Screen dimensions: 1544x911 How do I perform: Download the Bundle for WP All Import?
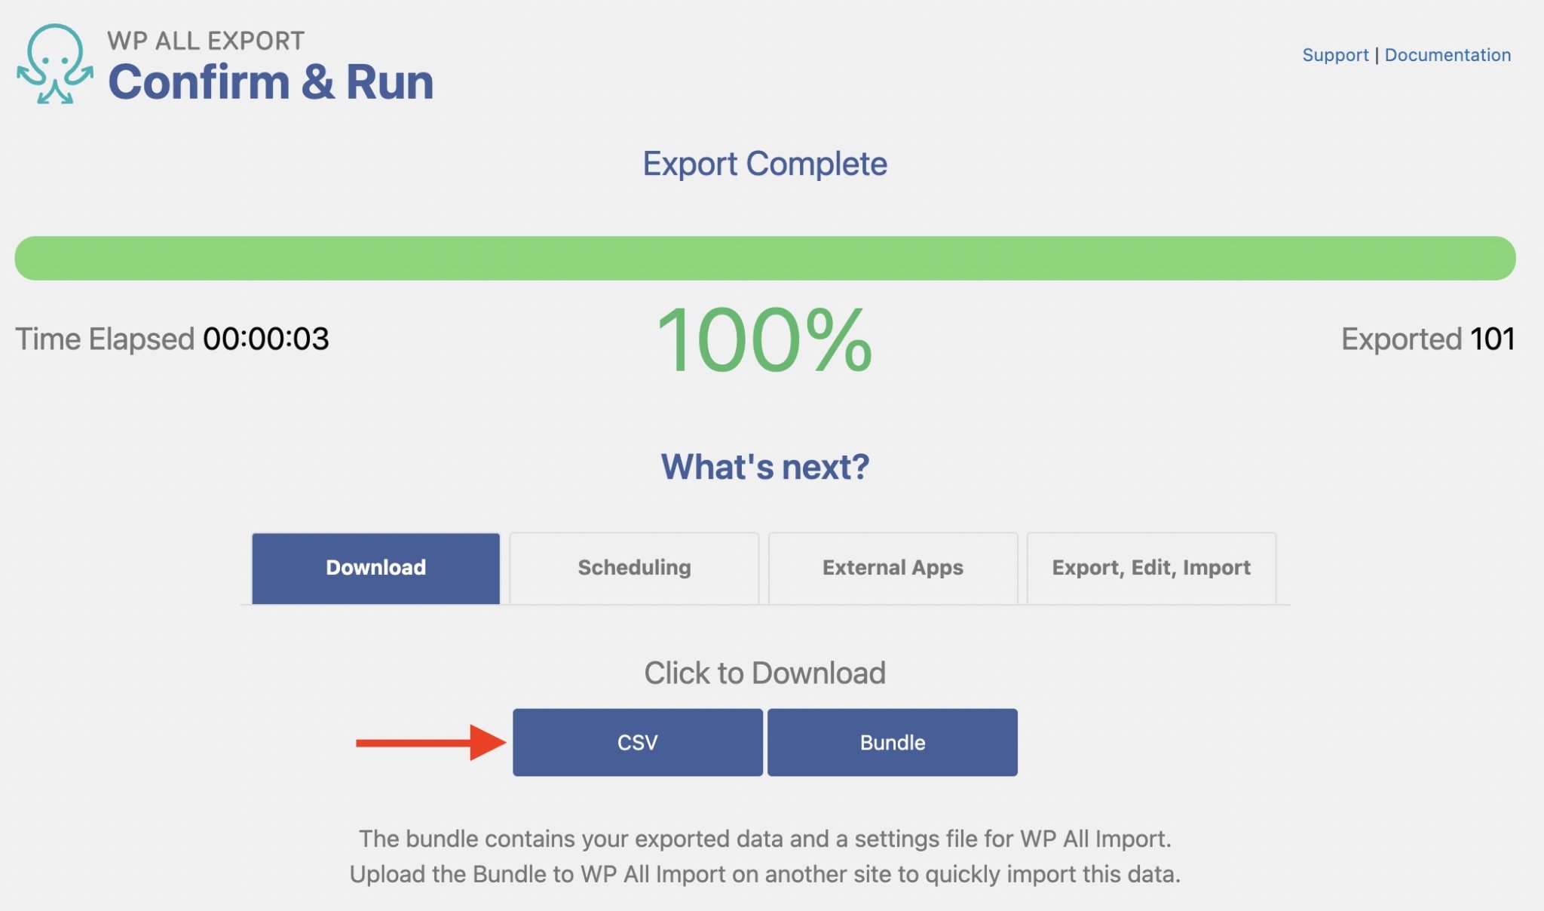point(892,743)
